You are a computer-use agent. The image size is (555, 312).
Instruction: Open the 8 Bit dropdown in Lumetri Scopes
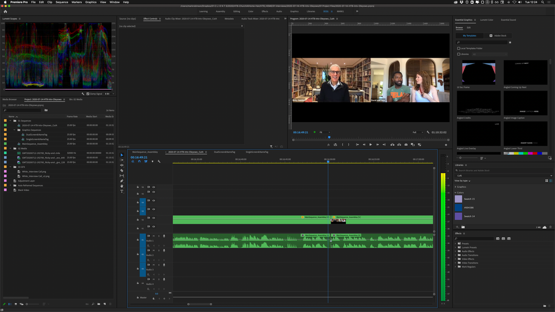click(x=109, y=94)
